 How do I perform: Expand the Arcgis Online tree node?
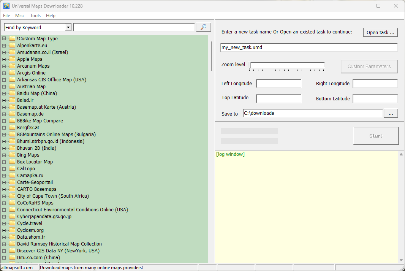[4, 73]
